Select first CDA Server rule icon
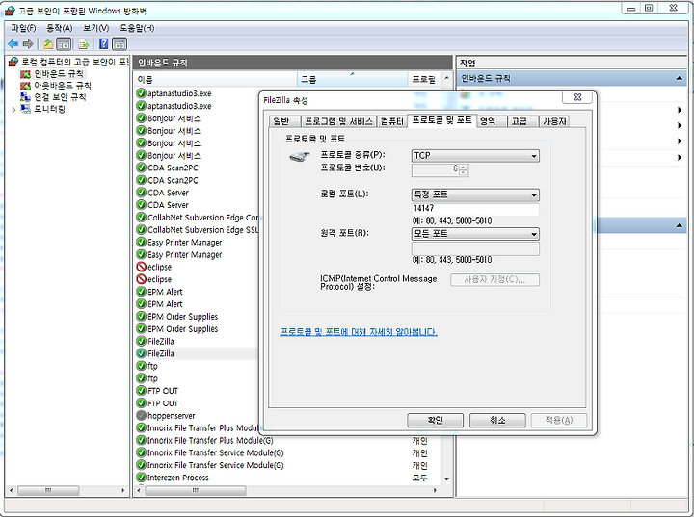 (x=141, y=193)
